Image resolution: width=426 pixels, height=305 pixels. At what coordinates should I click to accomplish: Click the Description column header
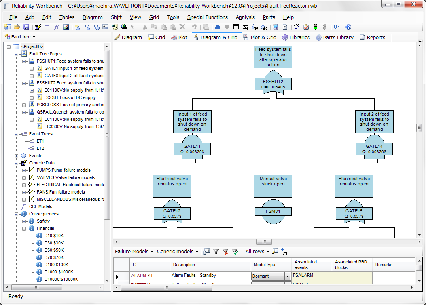coord(210,265)
